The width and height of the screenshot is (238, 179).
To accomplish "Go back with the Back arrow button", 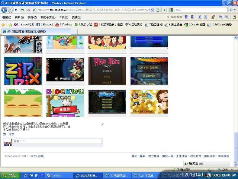I will click(x=4, y=10).
